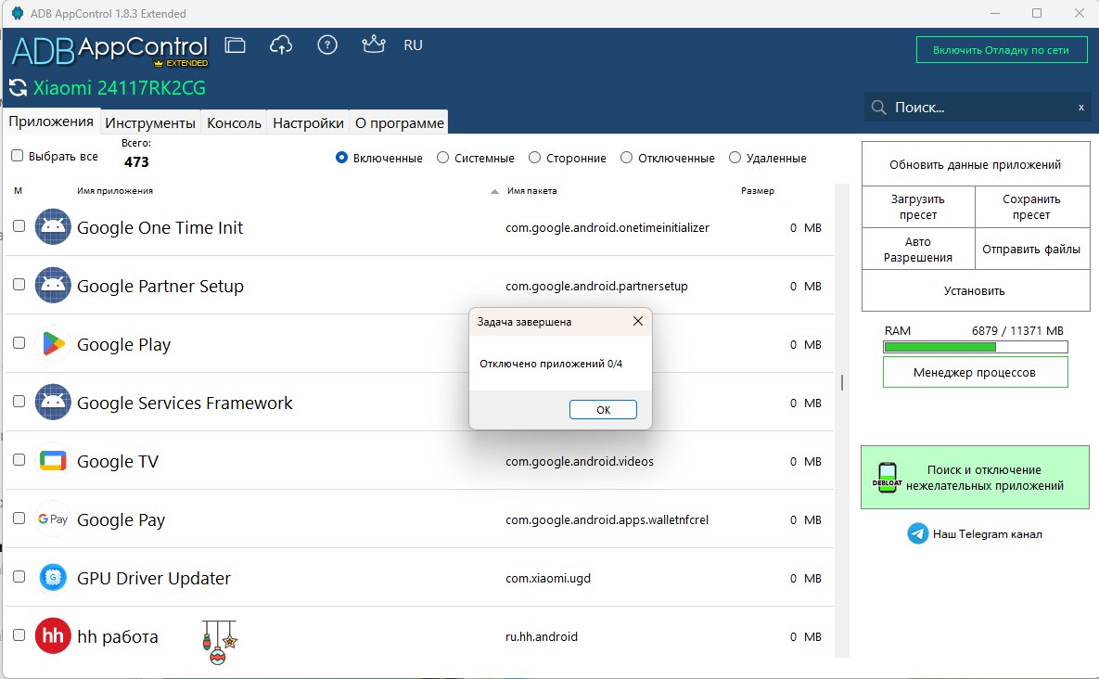Check the hh работа checkbox
1099x679 pixels.
(19, 634)
